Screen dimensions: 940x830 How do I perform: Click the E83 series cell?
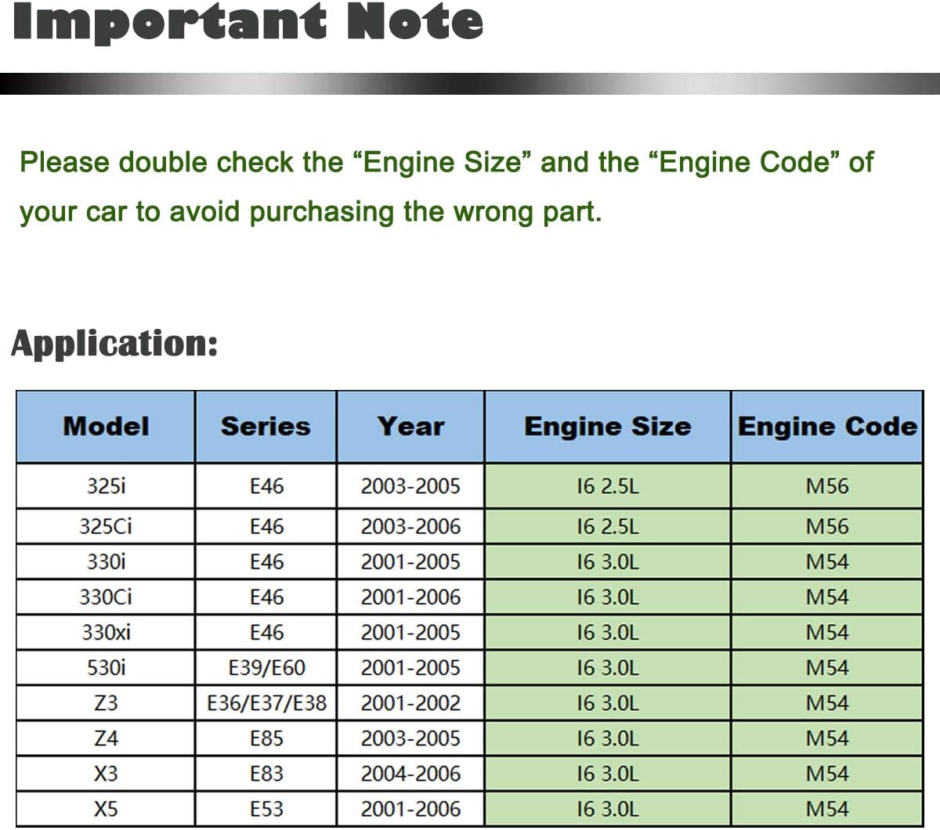pyautogui.click(x=266, y=774)
